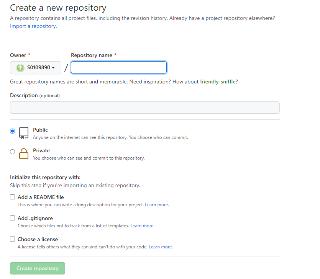This screenshot has height=279, width=320.
Task: Open the Import a repository link
Action: click(x=33, y=26)
